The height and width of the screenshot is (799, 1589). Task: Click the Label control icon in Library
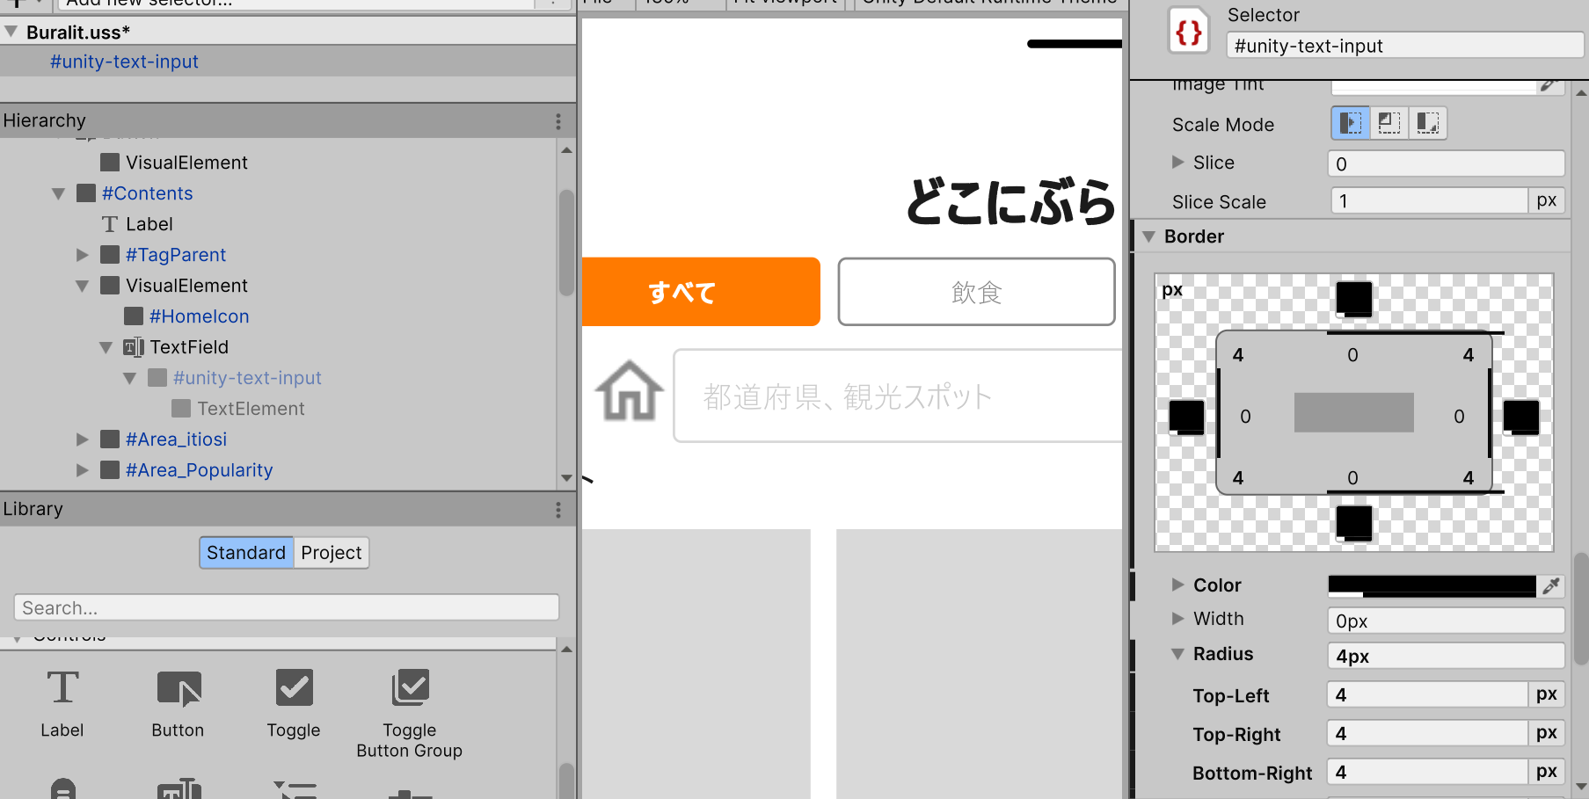coord(62,688)
